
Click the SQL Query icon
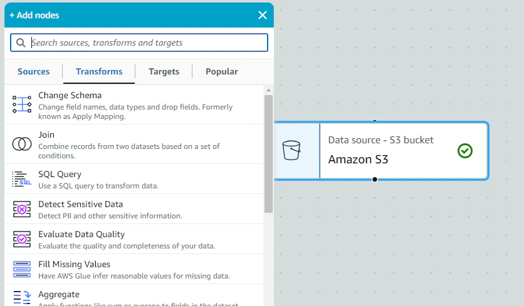pyautogui.click(x=22, y=179)
